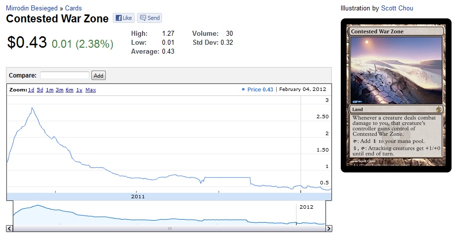The height and width of the screenshot is (243, 458).
Task: Click the Facebook Like button
Action: (124, 18)
